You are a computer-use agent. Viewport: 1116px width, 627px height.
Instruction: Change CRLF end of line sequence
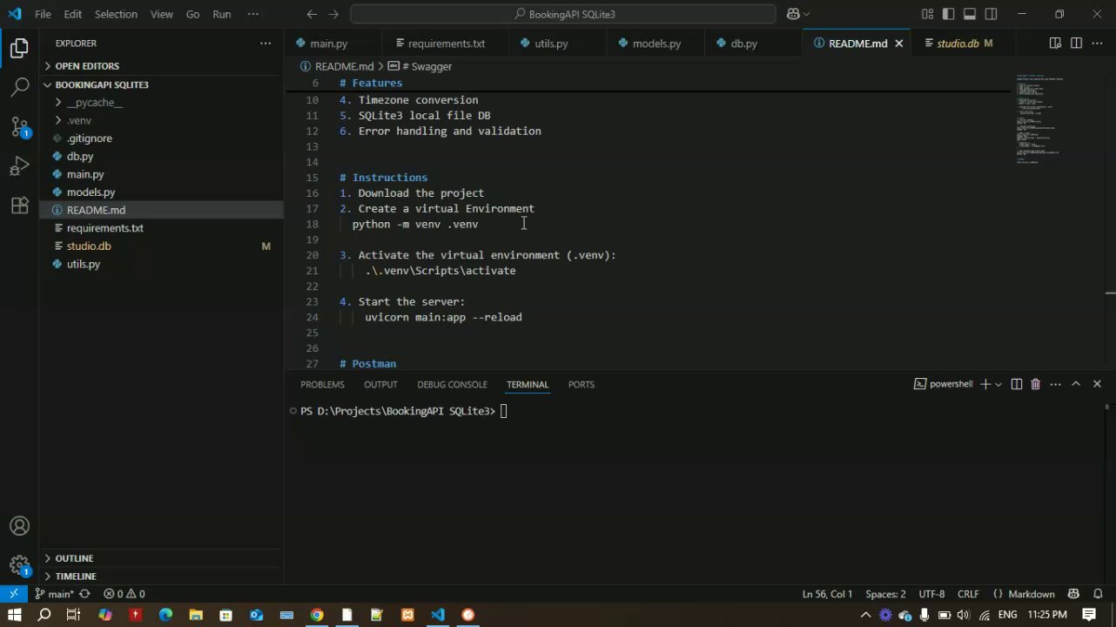point(968,594)
